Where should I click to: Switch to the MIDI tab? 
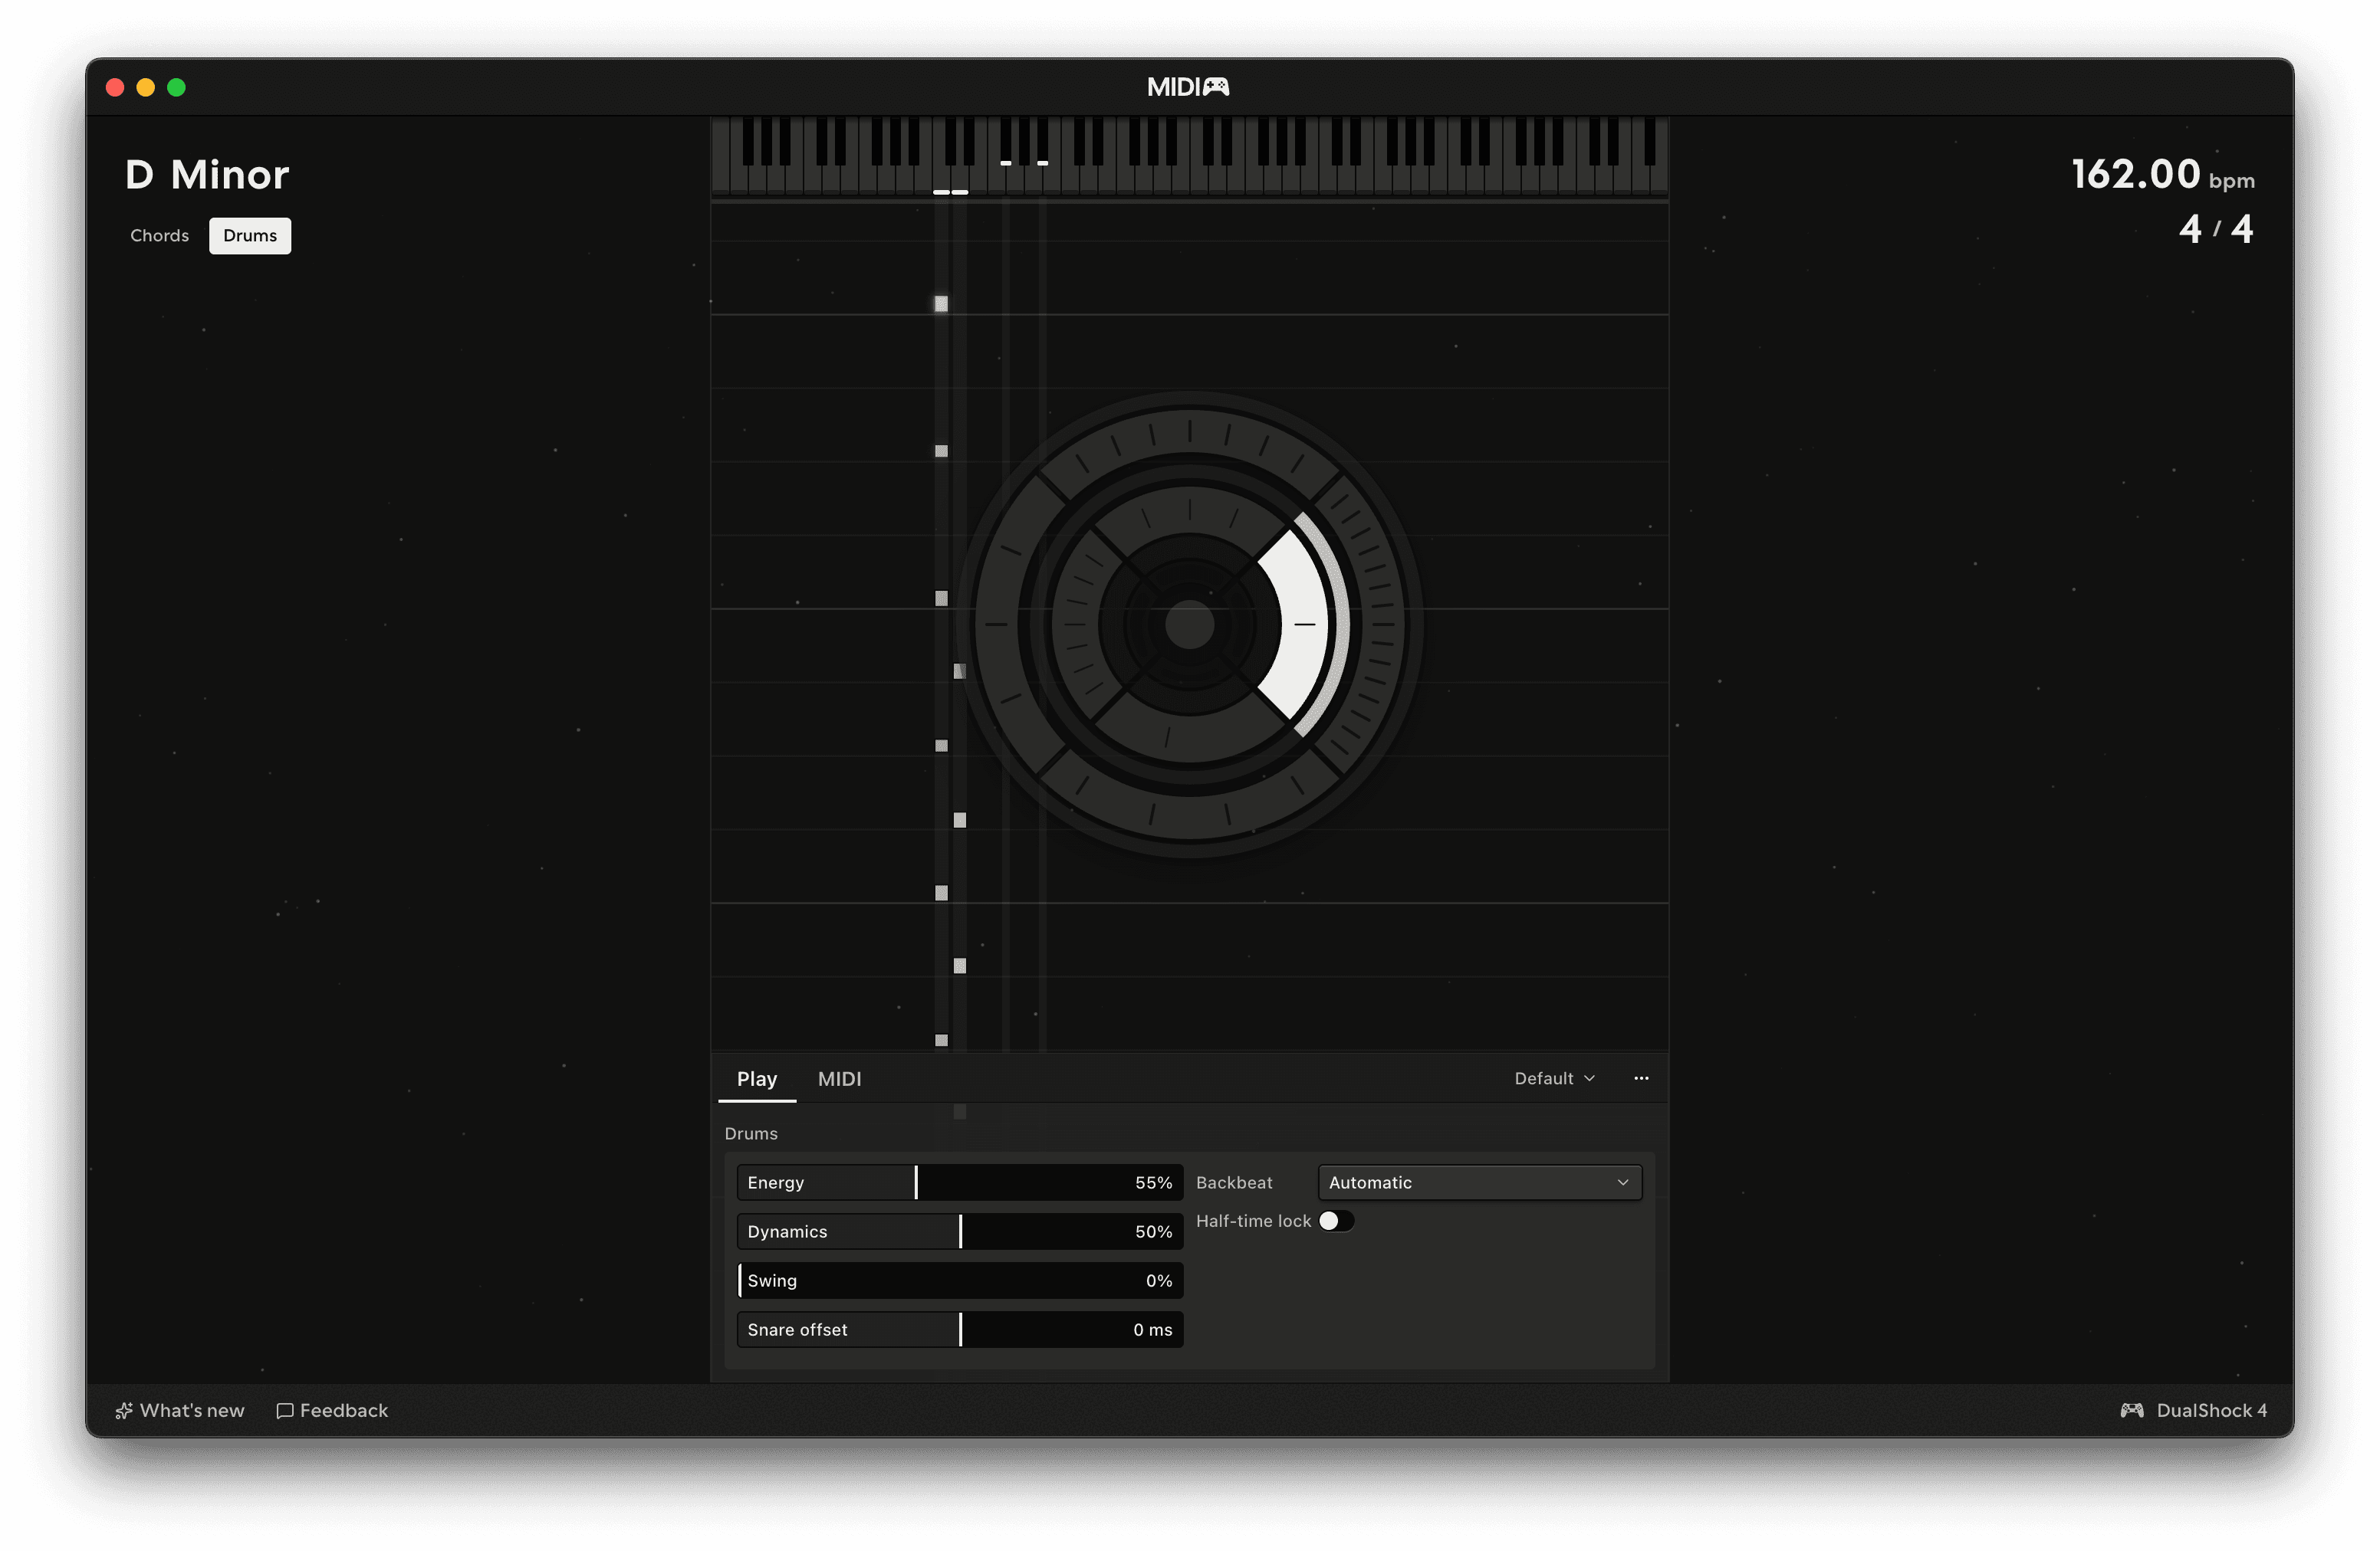[839, 1078]
